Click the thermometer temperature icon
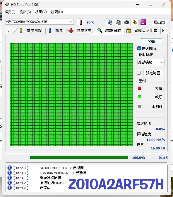 (81, 22)
